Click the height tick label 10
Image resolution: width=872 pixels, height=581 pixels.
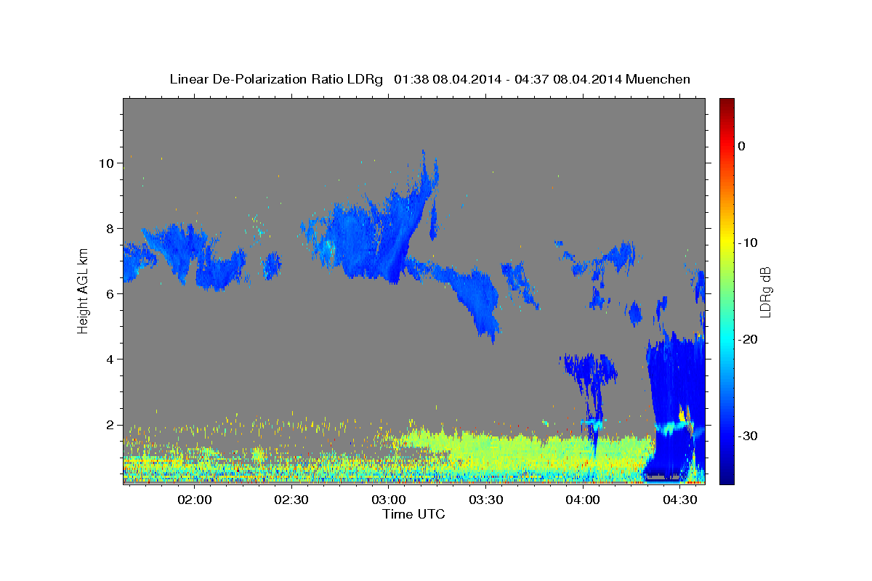click(106, 163)
